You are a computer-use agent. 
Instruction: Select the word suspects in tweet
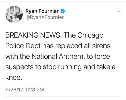(x=19, y=68)
